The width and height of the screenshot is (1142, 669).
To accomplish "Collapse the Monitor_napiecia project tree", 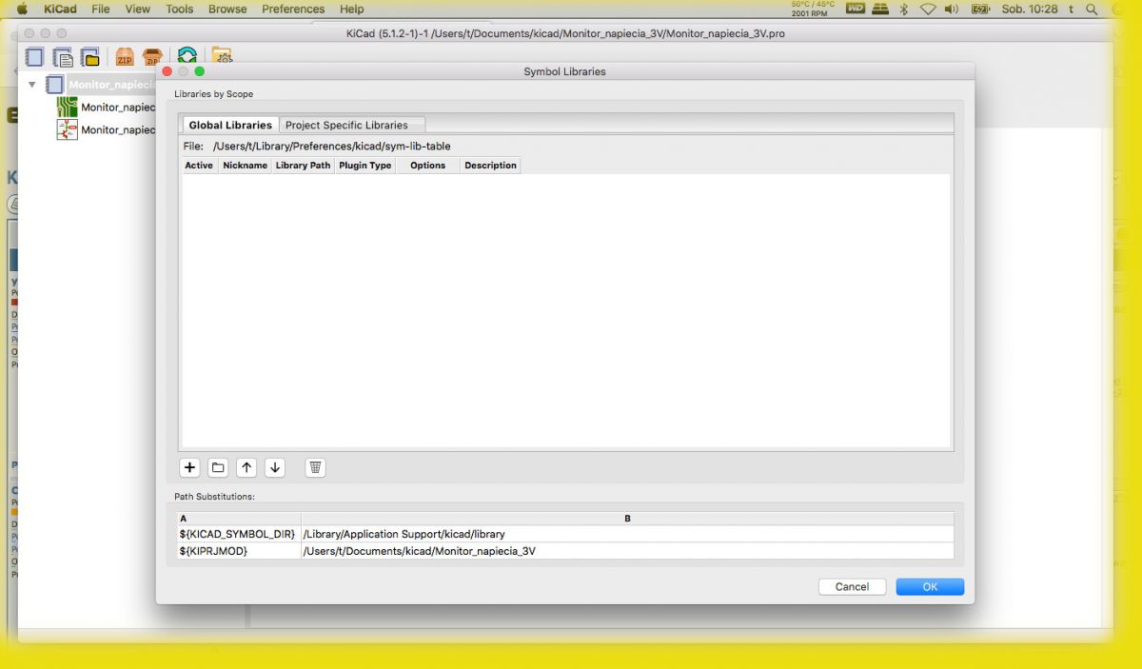I will 32,85.
